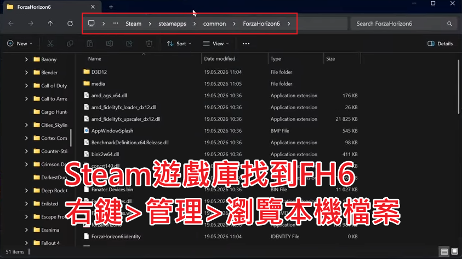This screenshot has height=259, width=462.
Task: Select Fanatec.Devices.bin file name
Action: [112, 190]
